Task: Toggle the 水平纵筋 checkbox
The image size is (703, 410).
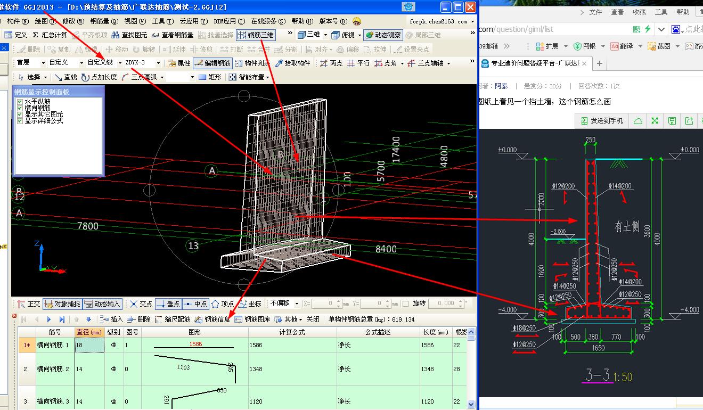Action: pos(20,101)
